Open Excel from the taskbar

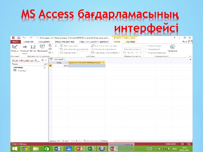(x=91, y=149)
